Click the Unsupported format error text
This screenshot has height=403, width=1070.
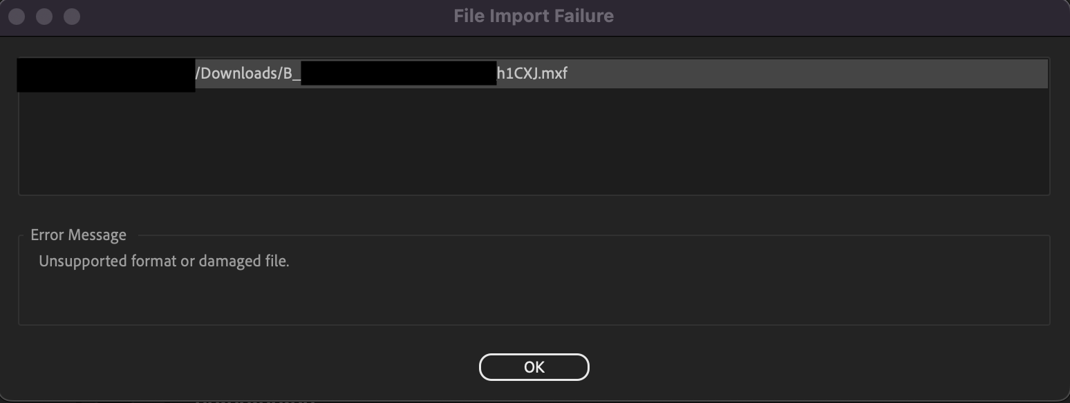[x=164, y=261]
